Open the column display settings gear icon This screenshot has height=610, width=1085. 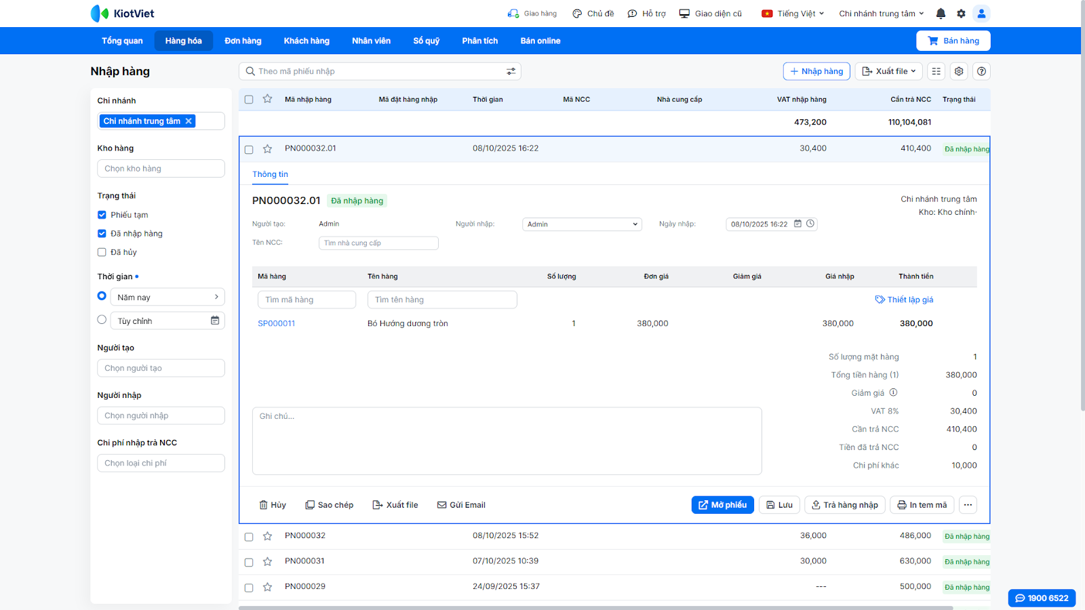pos(959,71)
